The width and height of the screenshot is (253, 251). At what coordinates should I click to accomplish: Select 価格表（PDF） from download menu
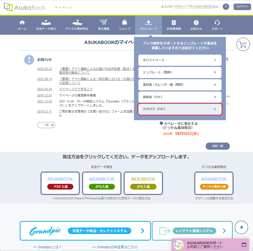click(180, 97)
